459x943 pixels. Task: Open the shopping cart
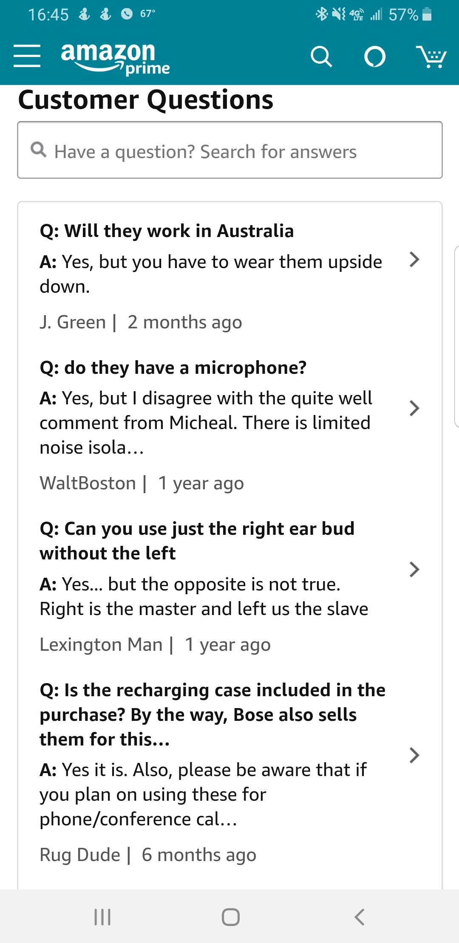431,57
